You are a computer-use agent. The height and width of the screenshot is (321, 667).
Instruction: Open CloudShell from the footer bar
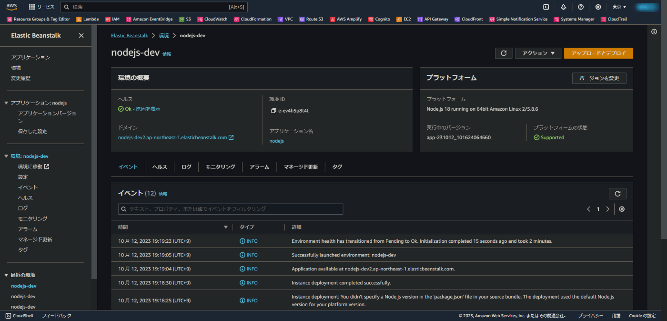[x=20, y=316]
